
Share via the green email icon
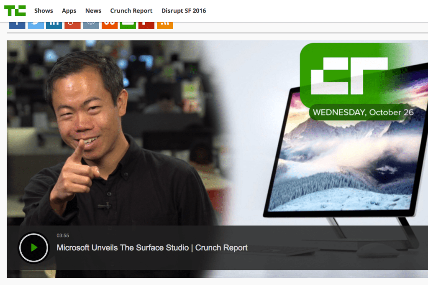pos(128,25)
